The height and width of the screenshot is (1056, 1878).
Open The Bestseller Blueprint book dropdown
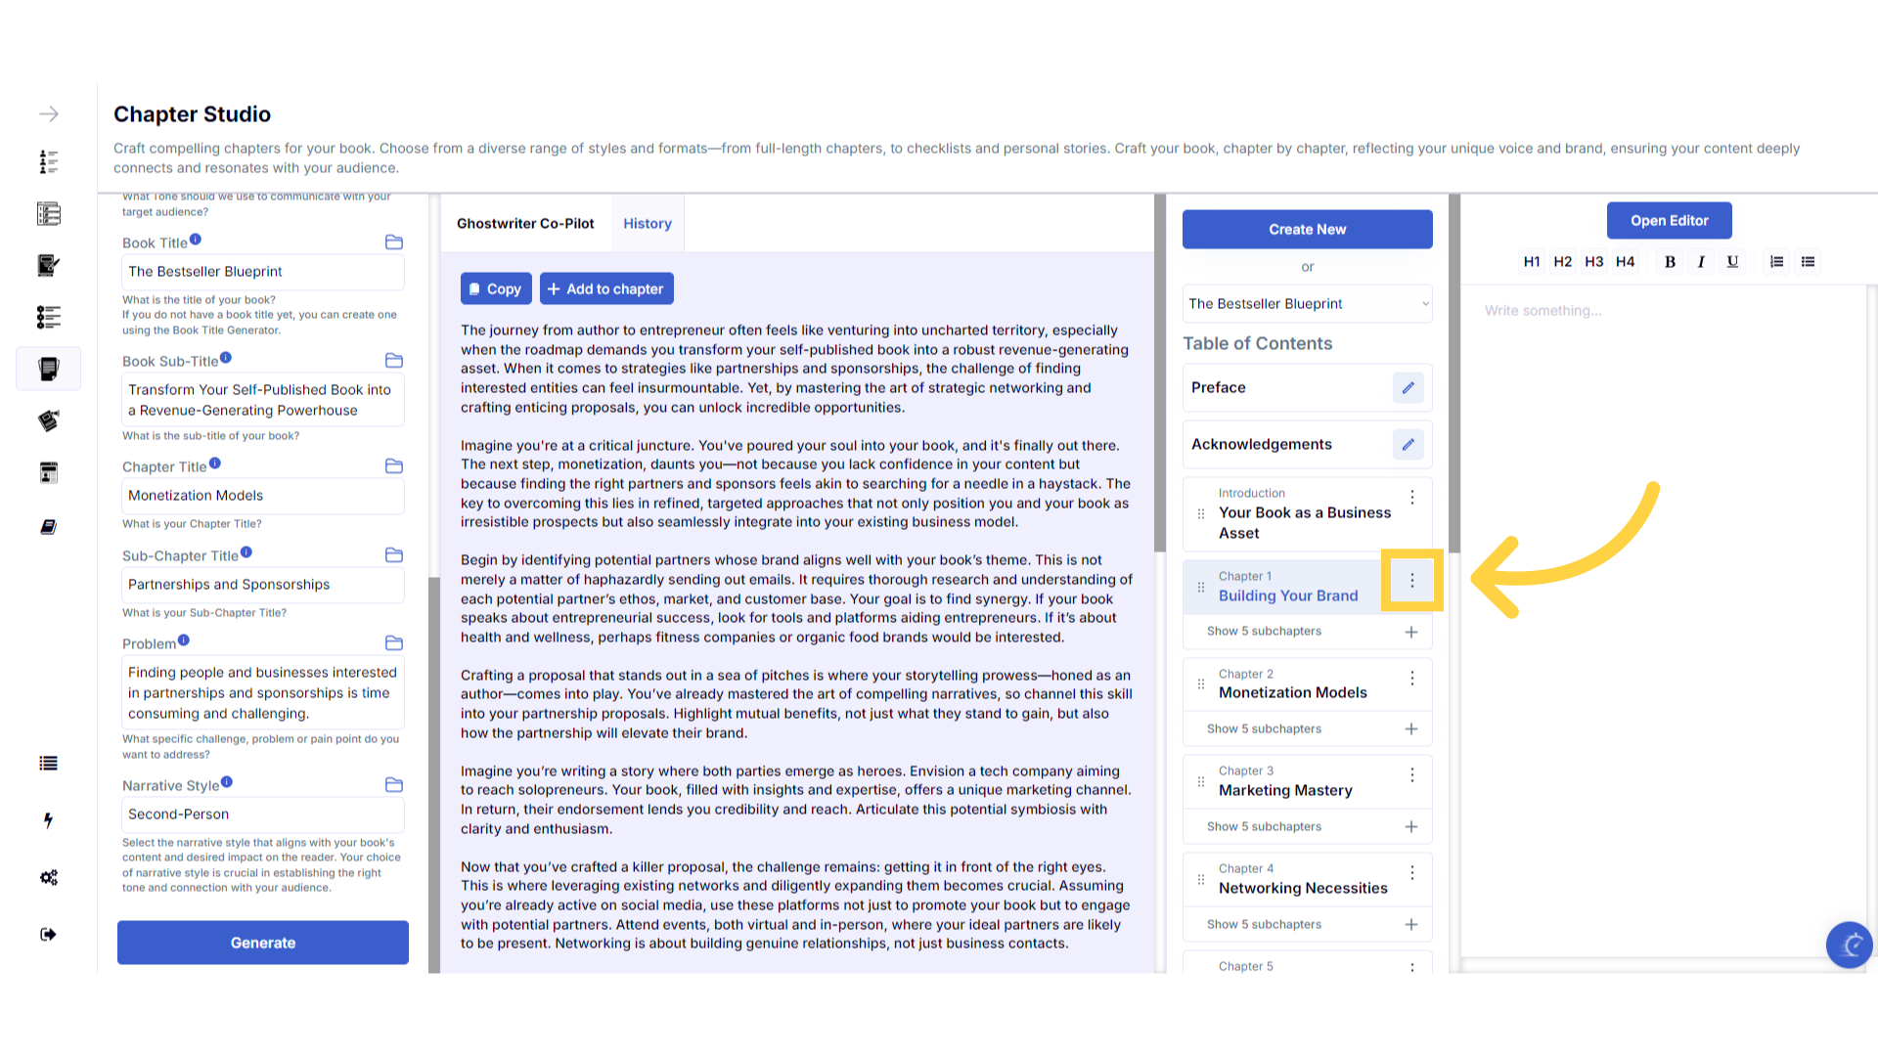[x=1307, y=304]
